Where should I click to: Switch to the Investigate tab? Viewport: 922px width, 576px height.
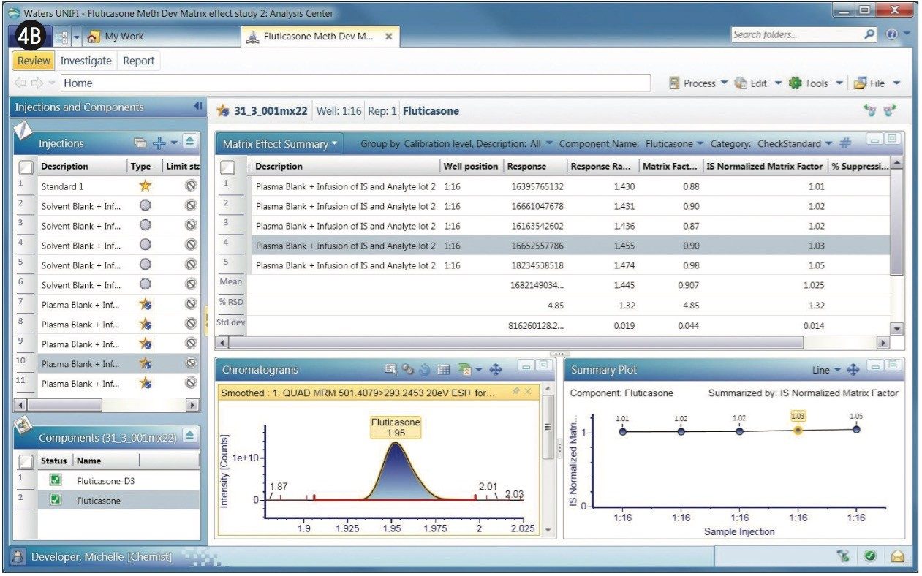tap(86, 61)
